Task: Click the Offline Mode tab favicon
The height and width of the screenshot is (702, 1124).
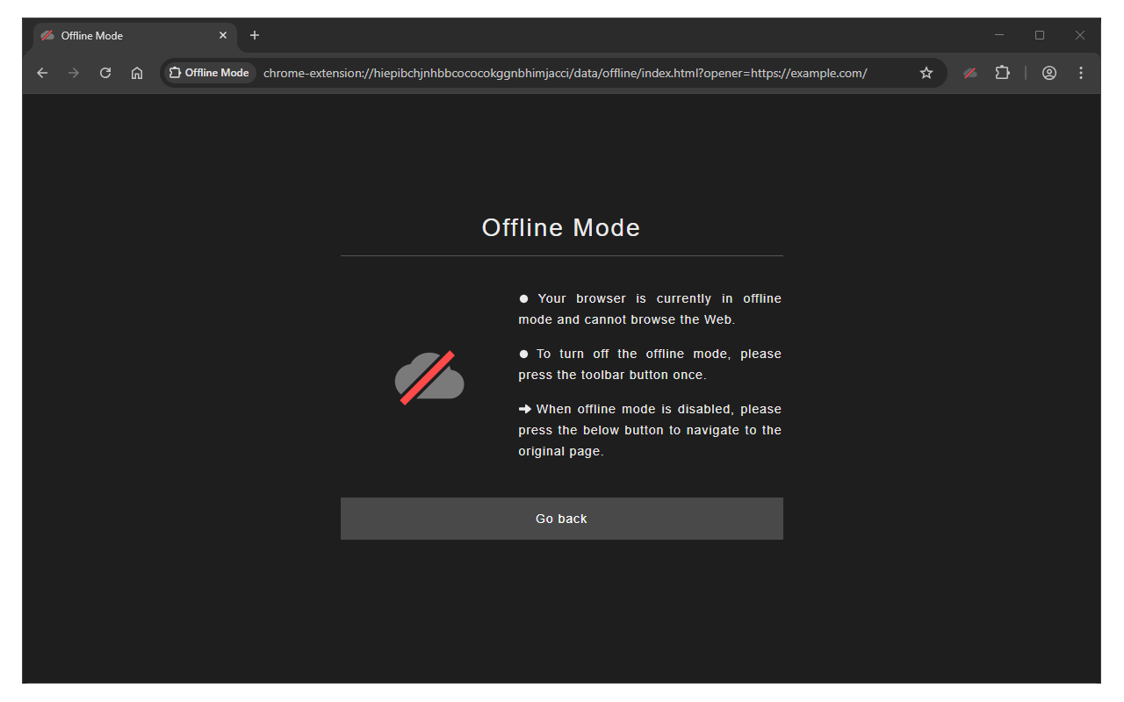Action: tap(47, 36)
